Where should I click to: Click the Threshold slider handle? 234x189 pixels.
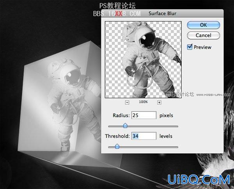(117, 146)
